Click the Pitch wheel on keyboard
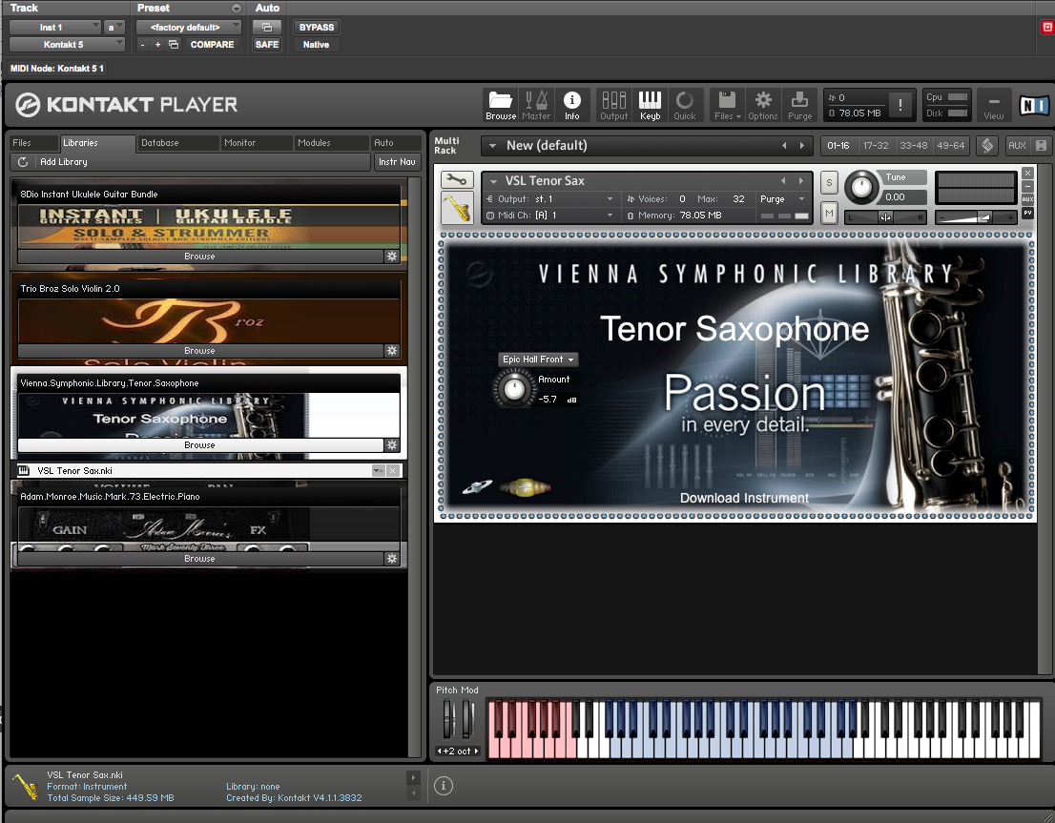Screen dimensions: 1055x823 (448, 719)
